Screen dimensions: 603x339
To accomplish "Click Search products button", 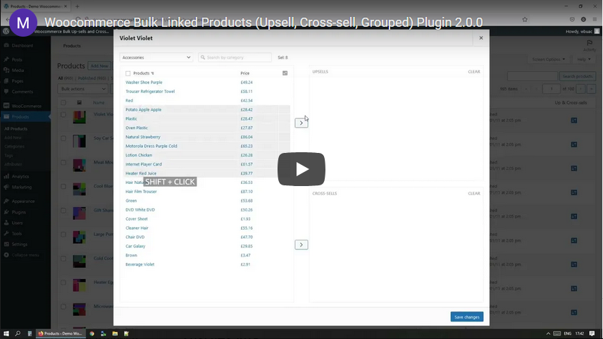I will (x=577, y=77).
